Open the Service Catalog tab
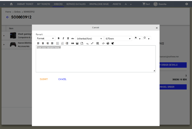The width and height of the screenshot is (192, 129). pyautogui.click(x=76, y=4)
